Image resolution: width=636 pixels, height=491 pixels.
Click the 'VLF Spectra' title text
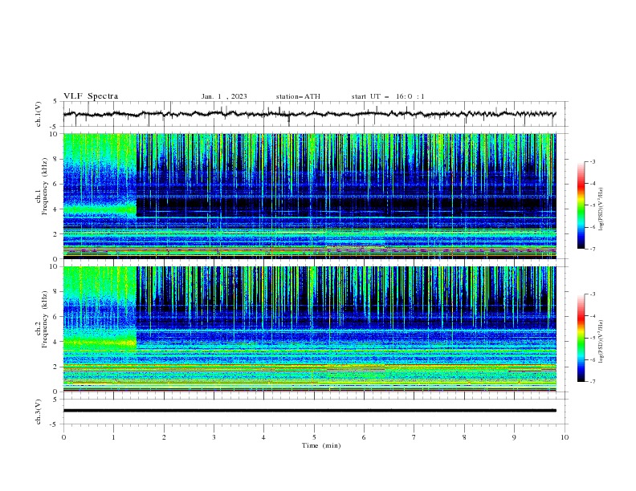(x=91, y=96)
